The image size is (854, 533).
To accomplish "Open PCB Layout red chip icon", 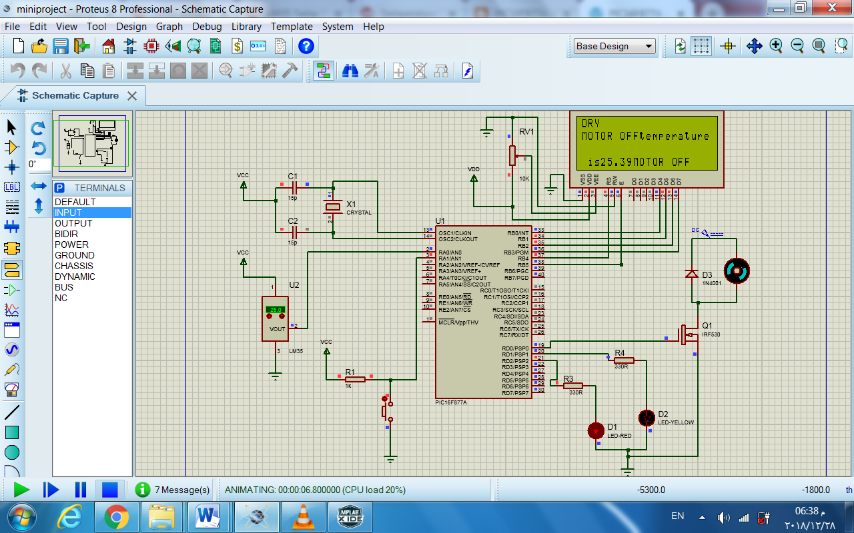I will pos(151,46).
